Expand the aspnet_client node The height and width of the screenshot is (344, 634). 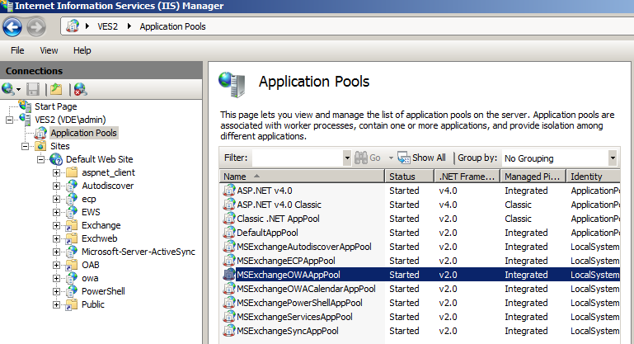tap(57, 172)
